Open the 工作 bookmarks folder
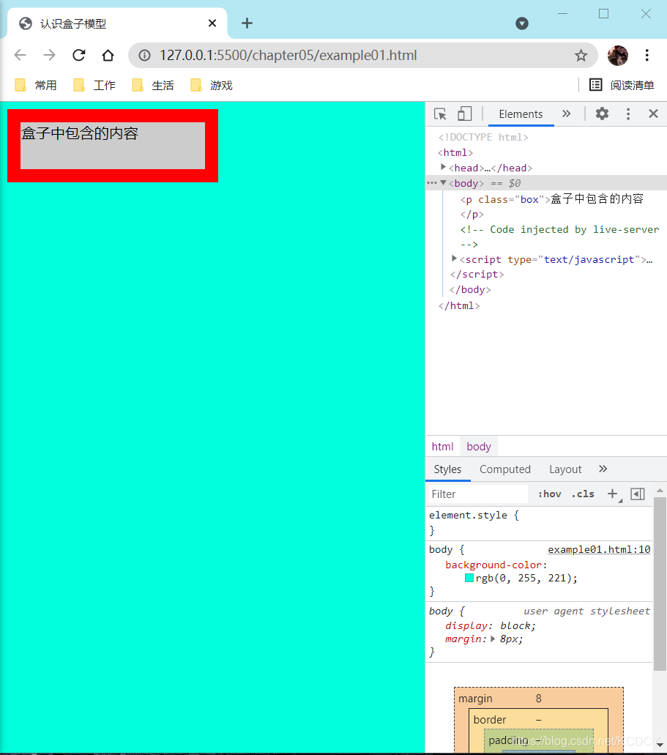667x755 pixels. click(94, 85)
